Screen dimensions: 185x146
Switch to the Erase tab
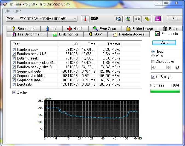tap(170, 29)
